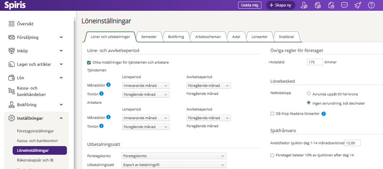Image resolution: width=383 pixels, height=169 pixels.
Task: Go to Översikt in sidebar
Action: pos(25,24)
